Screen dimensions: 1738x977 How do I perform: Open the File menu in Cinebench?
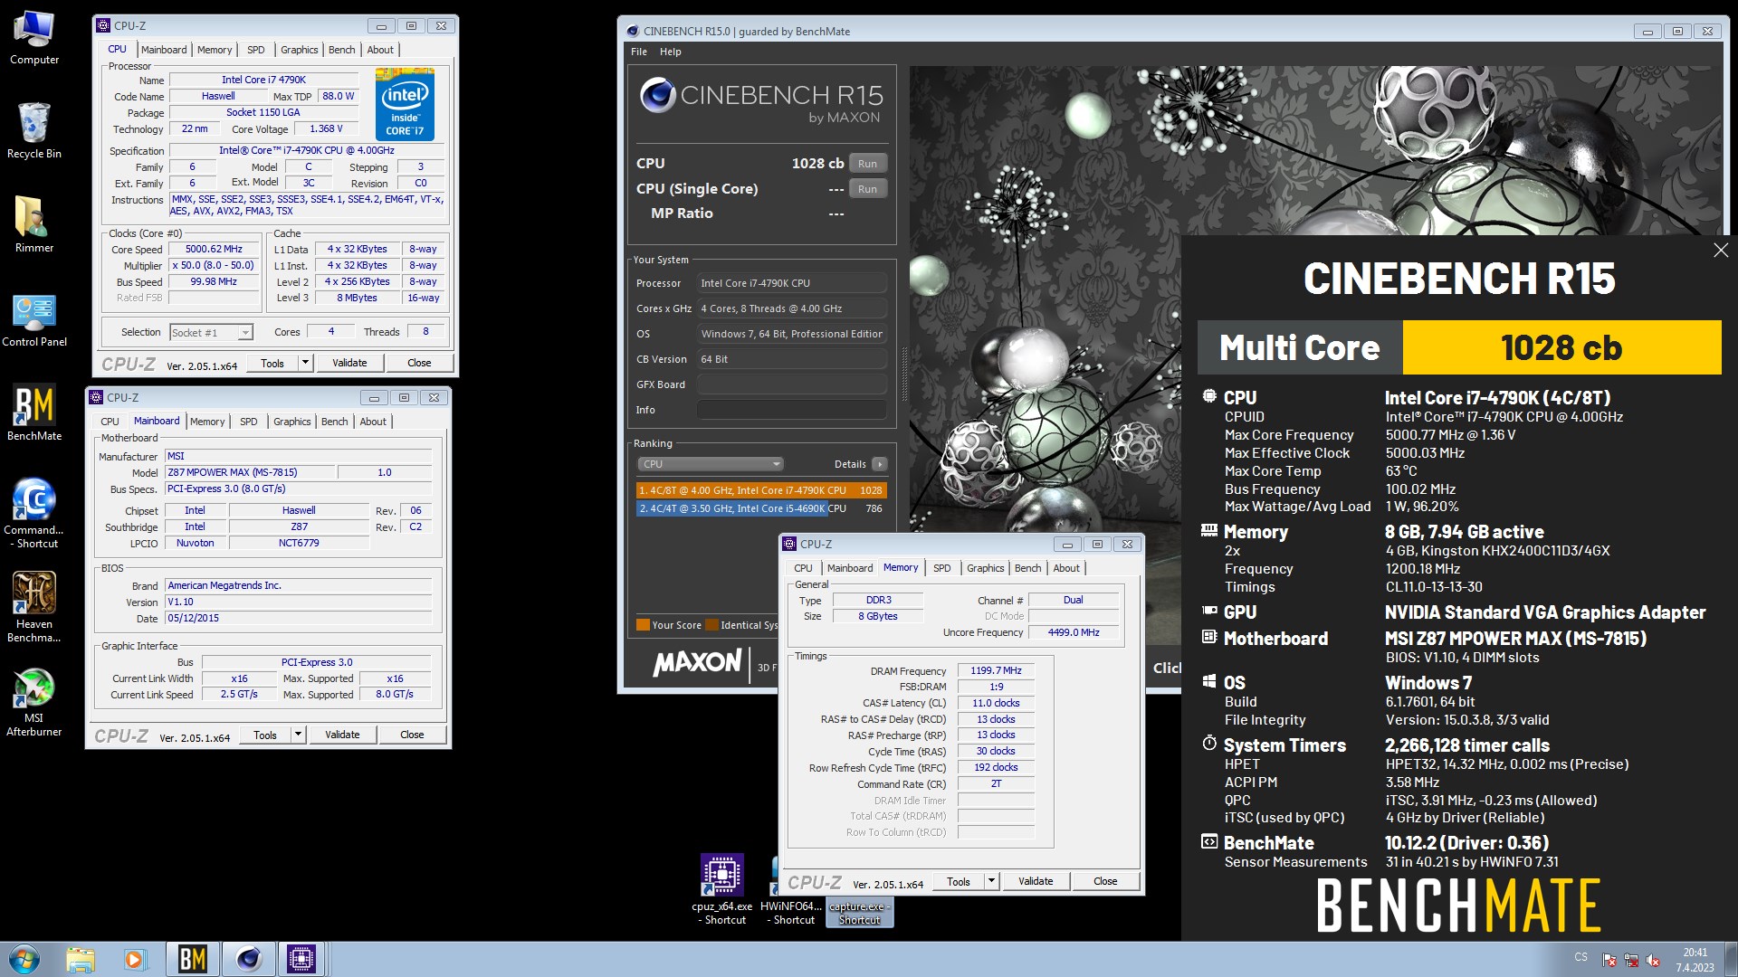tap(639, 52)
